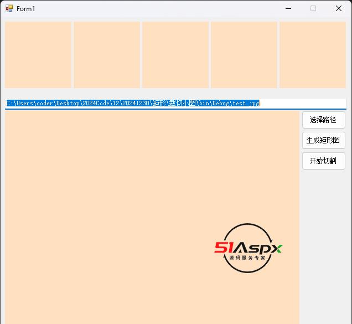Click the 生成矩形图 button

point(323,141)
